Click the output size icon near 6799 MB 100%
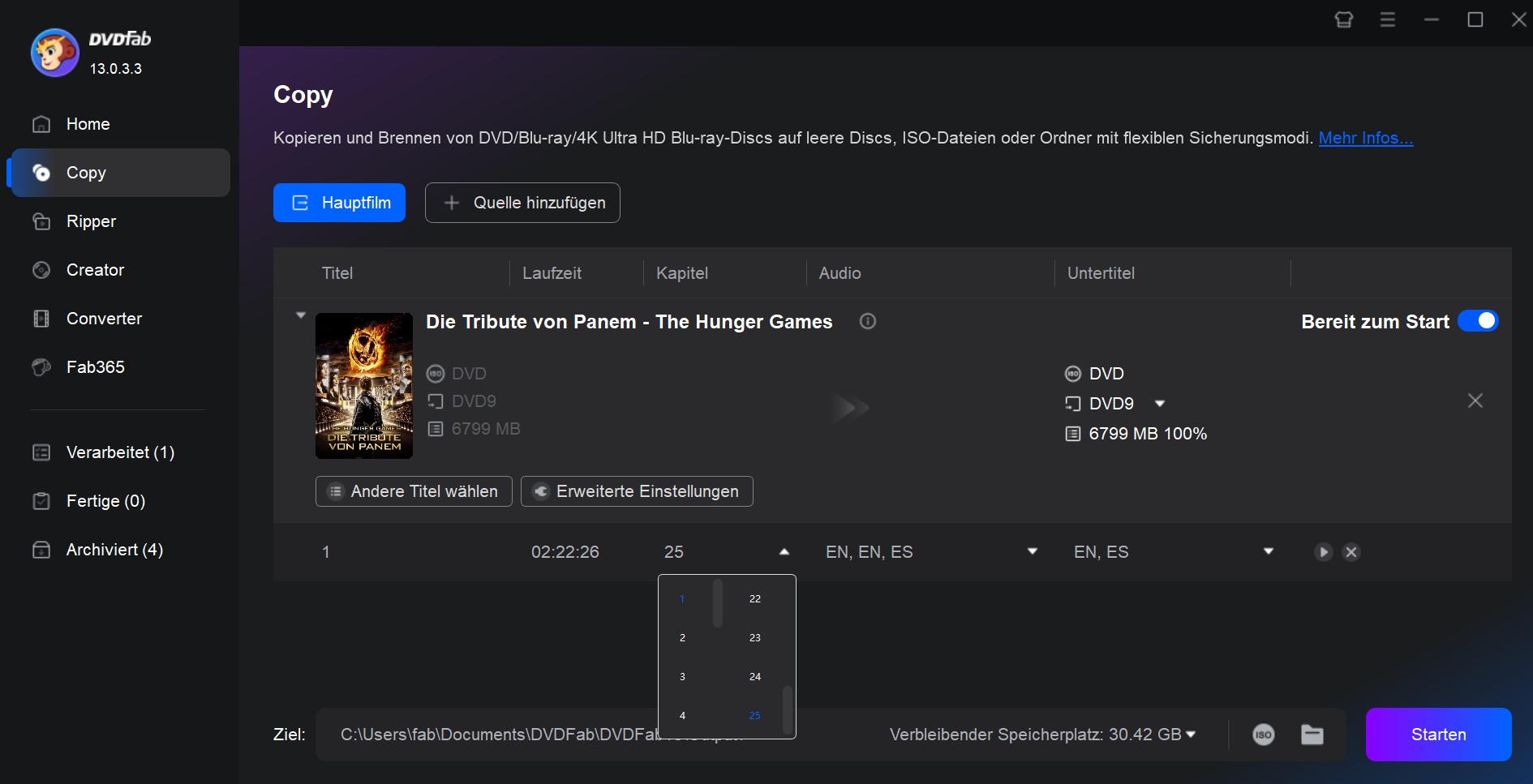This screenshot has width=1533, height=784. (1073, 434)
